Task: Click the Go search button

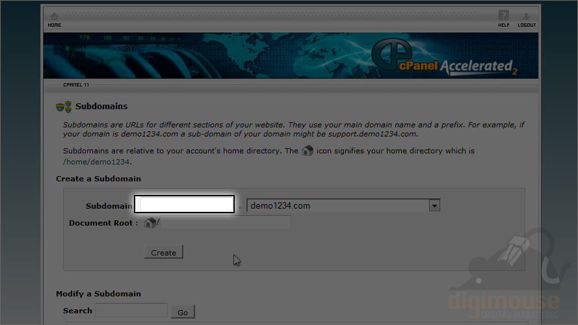Action: [x=183, y=312]
